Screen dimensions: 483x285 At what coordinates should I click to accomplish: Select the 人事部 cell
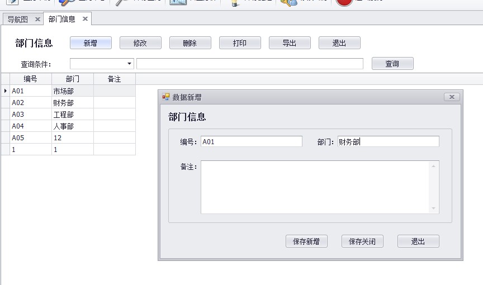pyautogui.click(x=72, y=126)
